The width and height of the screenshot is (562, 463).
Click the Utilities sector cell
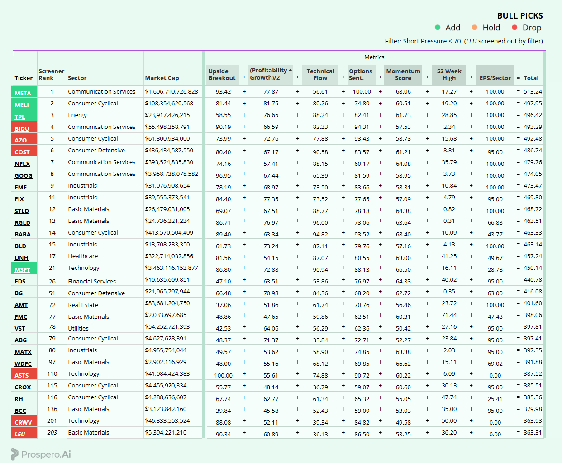pyautogui.click(x=78, y=328)
